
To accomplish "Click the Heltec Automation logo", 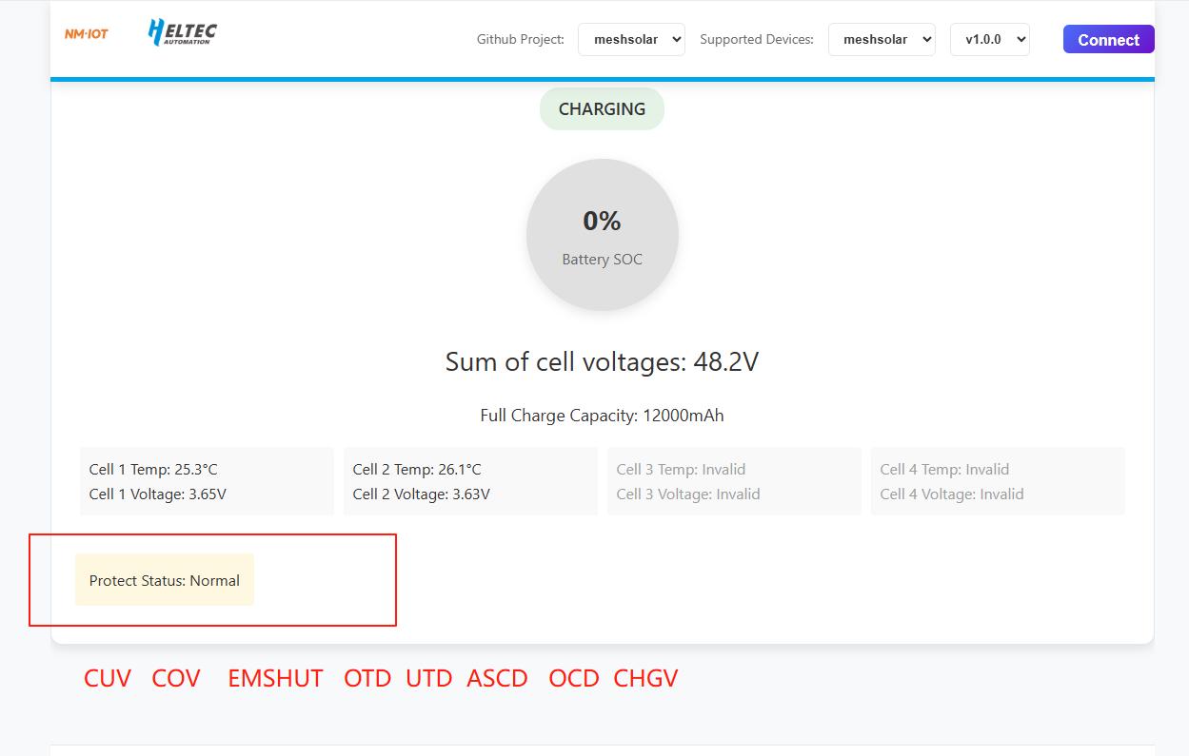I will pyautogui.click(x=183, y=32).
